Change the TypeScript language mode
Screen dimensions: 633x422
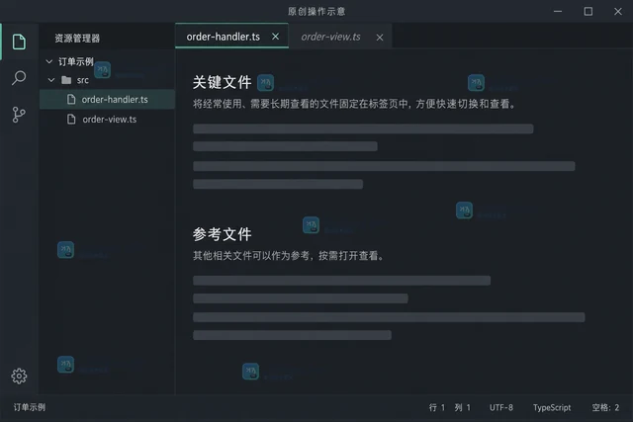tap(552, 408)
